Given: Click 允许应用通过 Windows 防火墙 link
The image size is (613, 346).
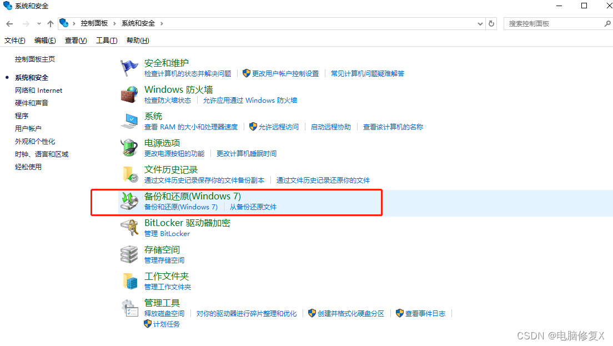Looking at the screenshot, I should 250,101.
